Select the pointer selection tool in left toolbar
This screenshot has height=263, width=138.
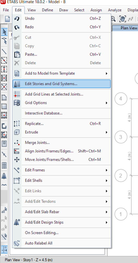(4, 32)
